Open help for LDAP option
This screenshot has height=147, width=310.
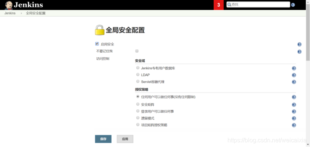tap(294, 75)
